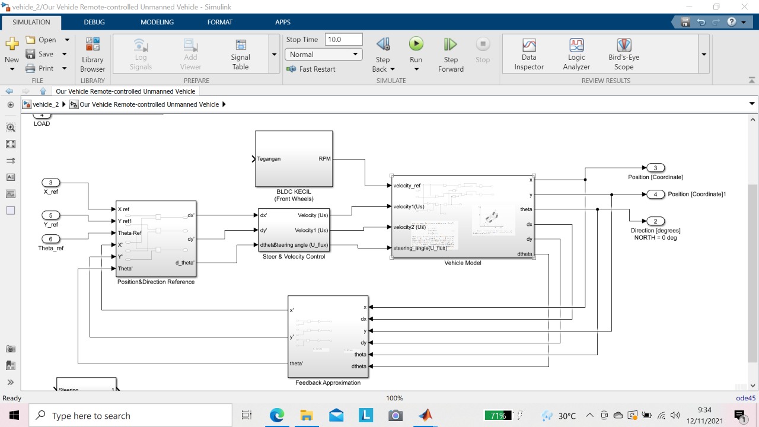Open the address bar dropdown arrow
This screenshot has width=759, height=427.
[x=752, y=104]
